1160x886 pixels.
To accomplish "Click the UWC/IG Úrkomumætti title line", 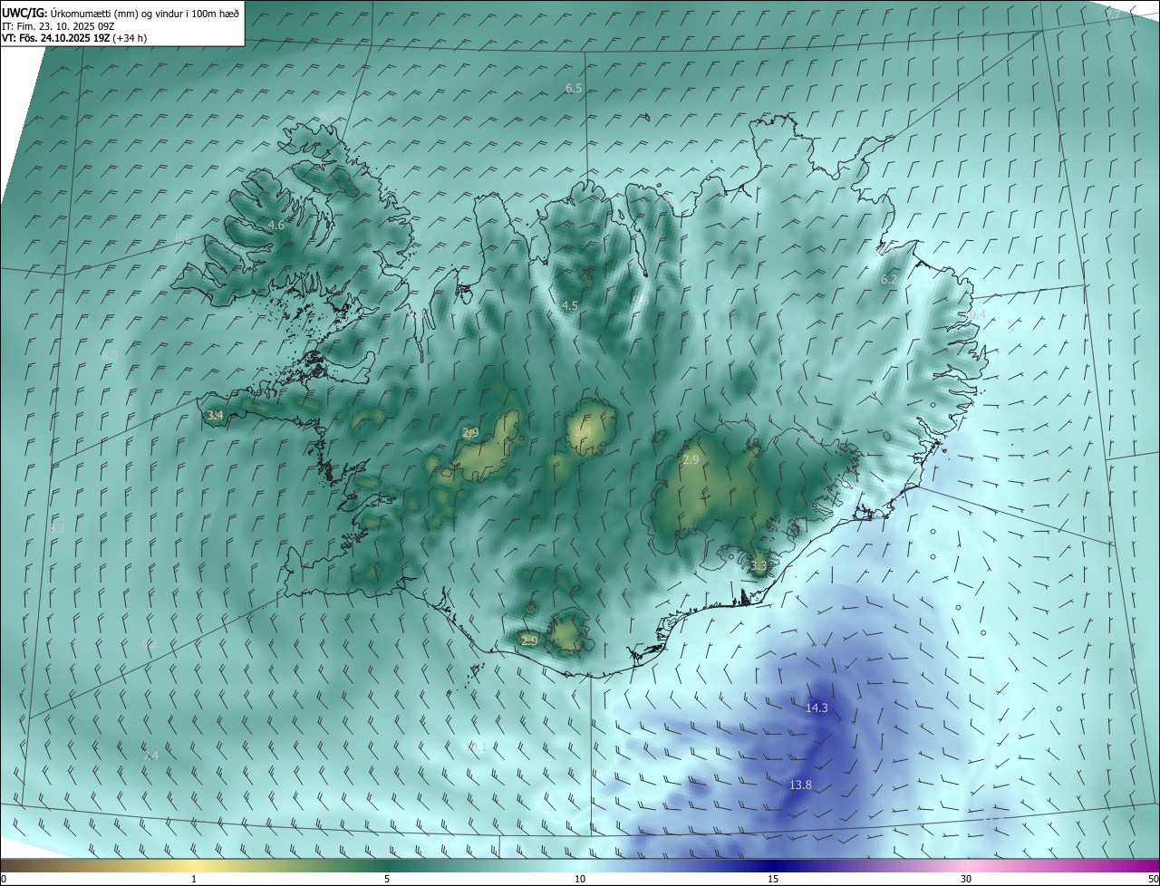I will pos(121,13).
